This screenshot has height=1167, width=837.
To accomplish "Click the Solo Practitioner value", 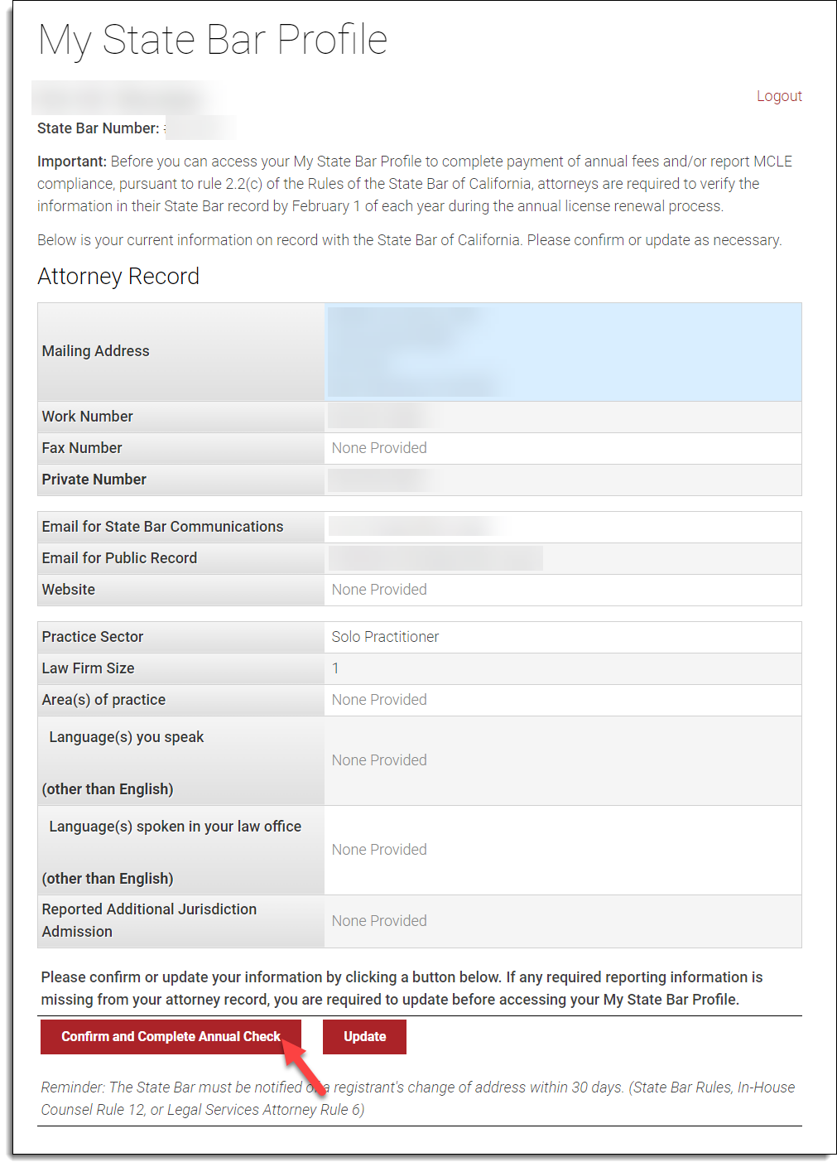I will click(x=384, y=637).
